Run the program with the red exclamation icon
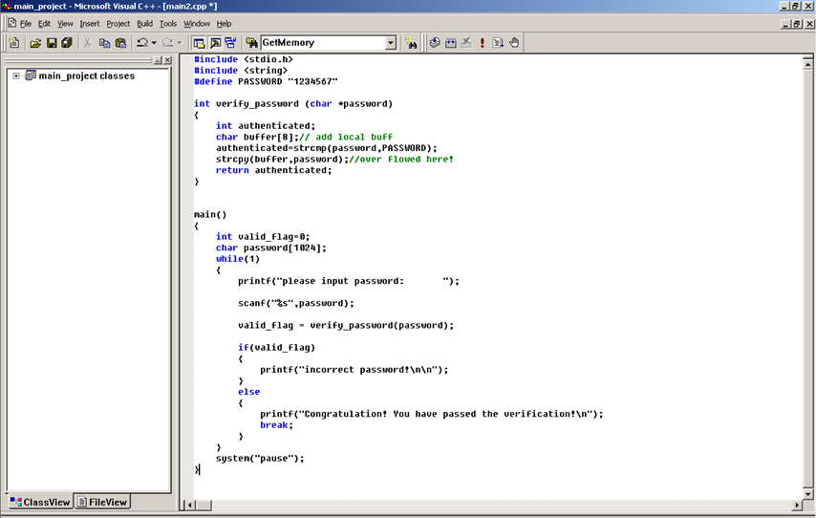The image size is (816, 518). 482,43
